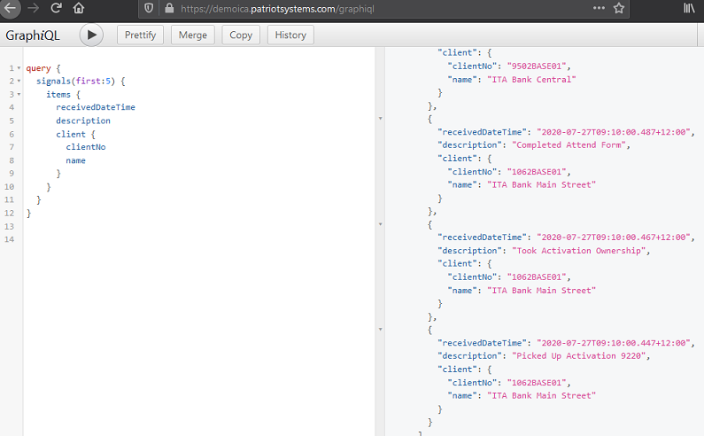Viewport: 704px width, 436px height.
Task: Open the page actions three-dots menu
Action: [599, 8]
